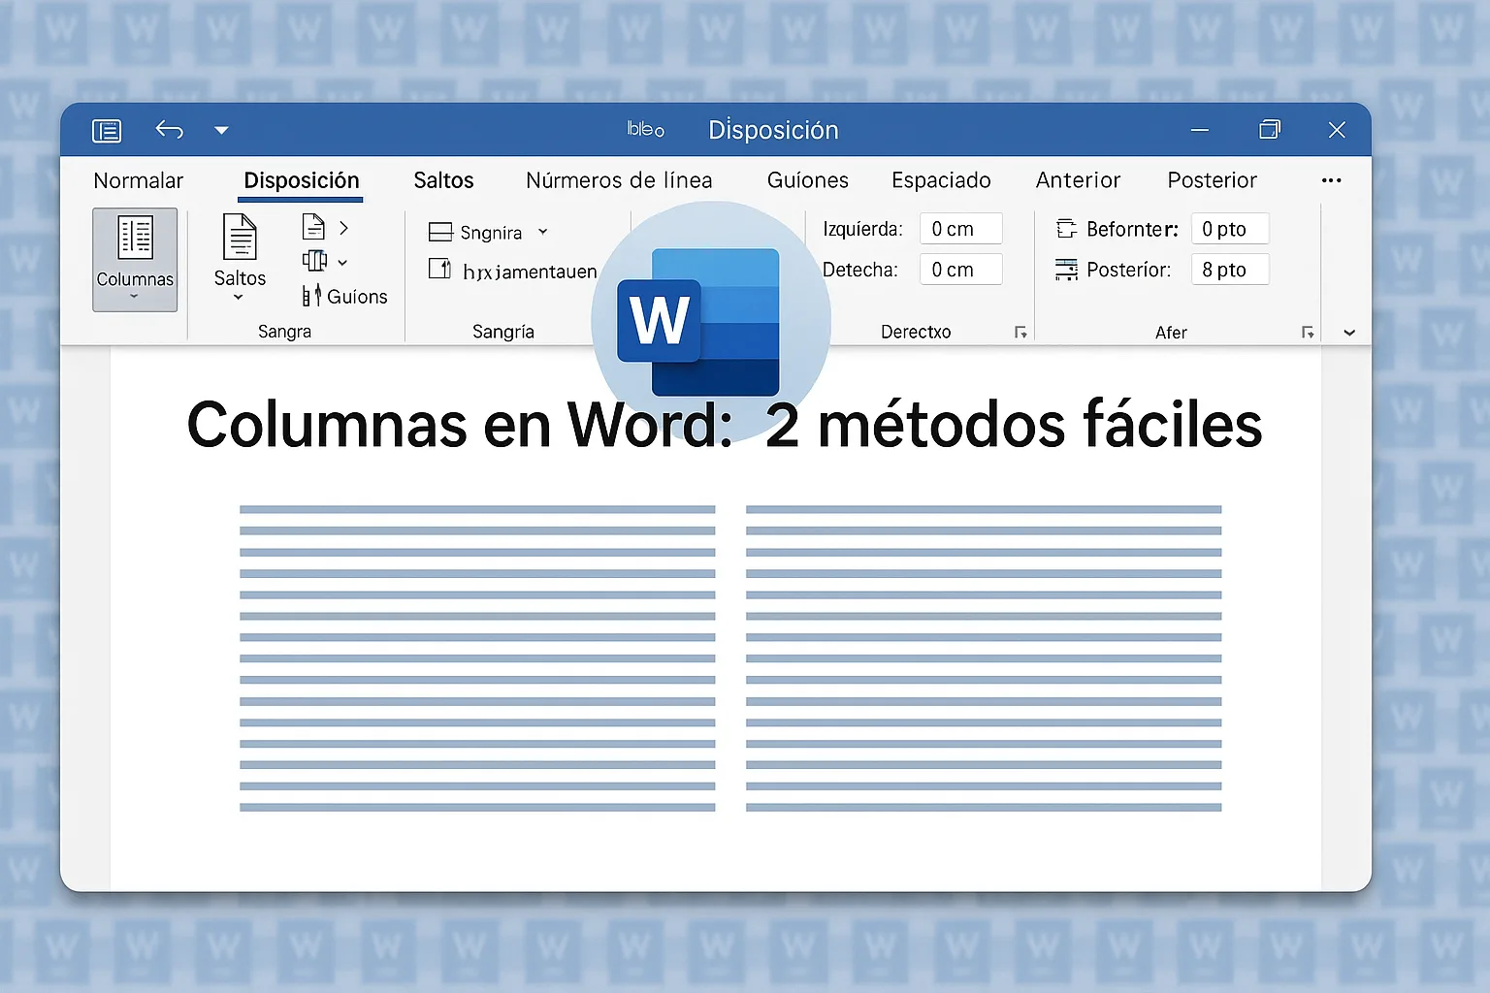
Task: Click the page orientation icon
Action: [313, 227]
